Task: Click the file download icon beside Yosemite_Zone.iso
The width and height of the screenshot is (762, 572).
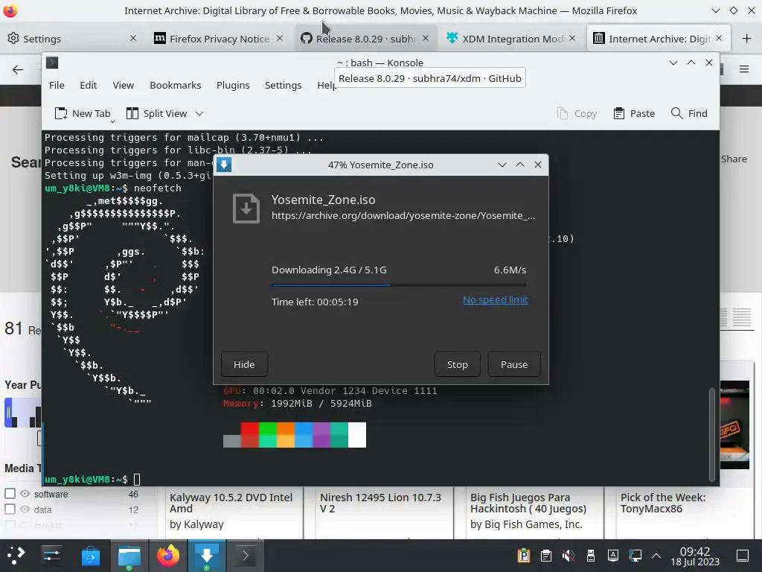Action: 246,209
